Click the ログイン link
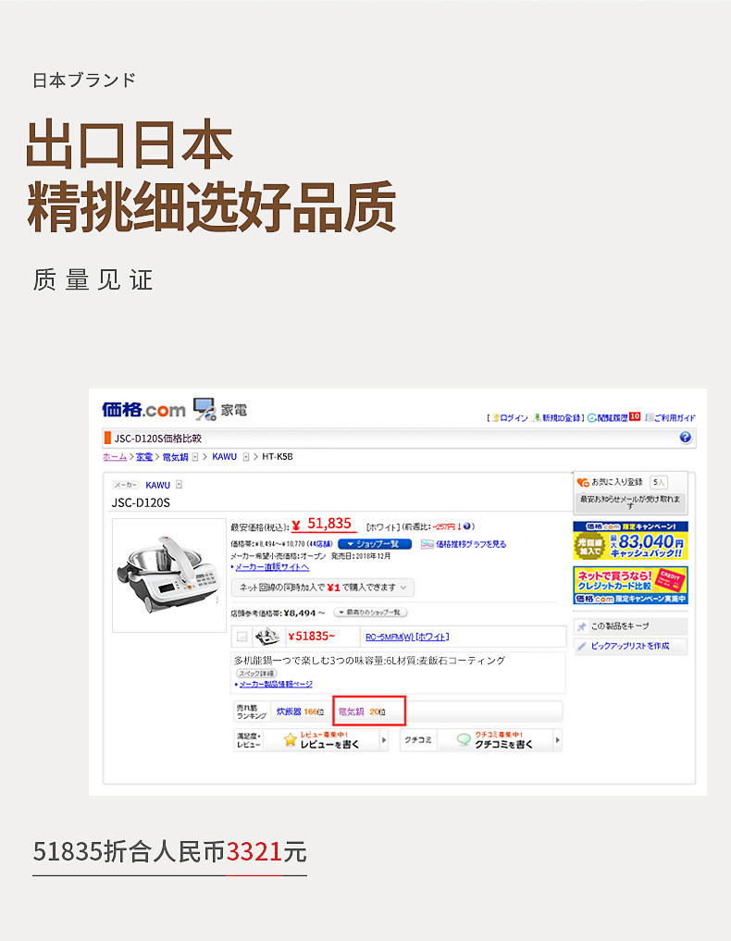 514,418
